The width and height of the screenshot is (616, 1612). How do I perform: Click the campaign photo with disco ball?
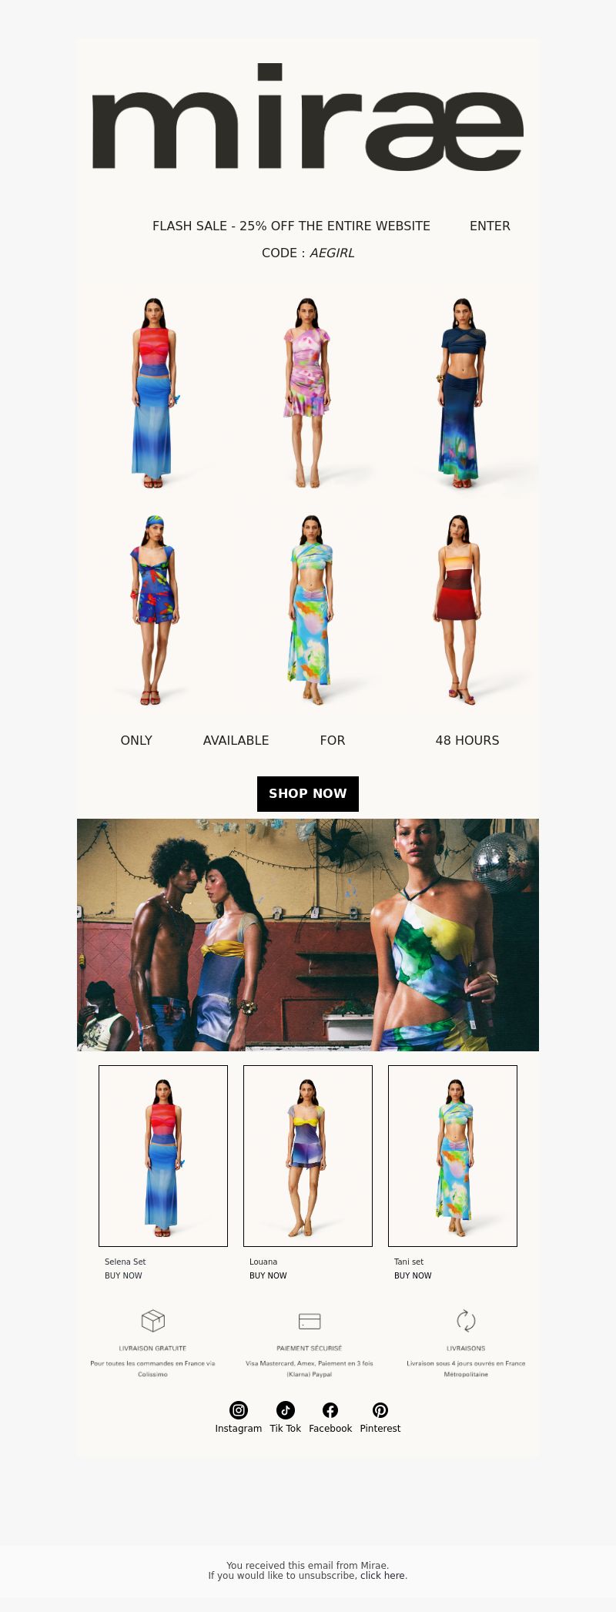pos(308,935)
